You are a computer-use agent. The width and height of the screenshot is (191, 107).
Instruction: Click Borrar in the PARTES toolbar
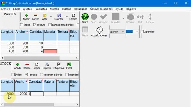click(x=35, y=17)
